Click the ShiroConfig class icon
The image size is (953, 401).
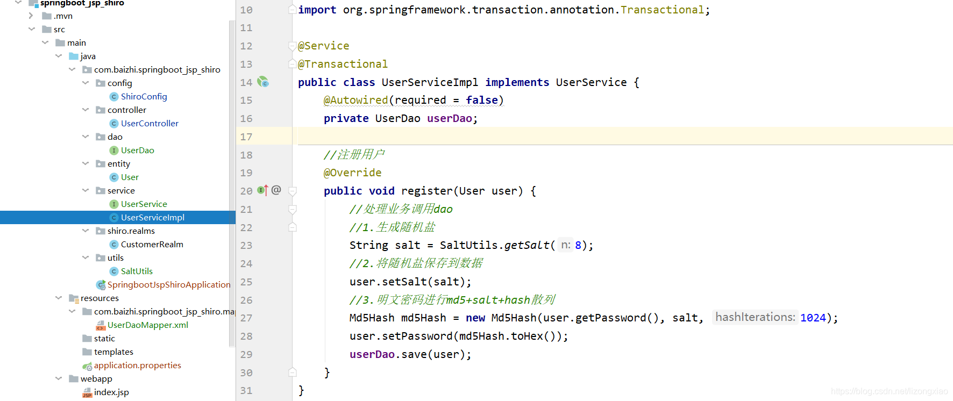coord(114,97)
